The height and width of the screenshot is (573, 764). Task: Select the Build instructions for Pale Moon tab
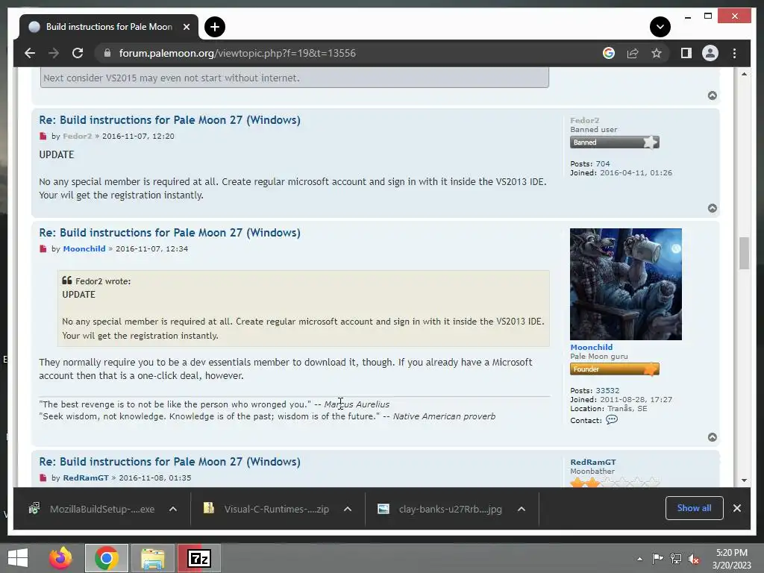pyautogui.click(x=109, y=27)
